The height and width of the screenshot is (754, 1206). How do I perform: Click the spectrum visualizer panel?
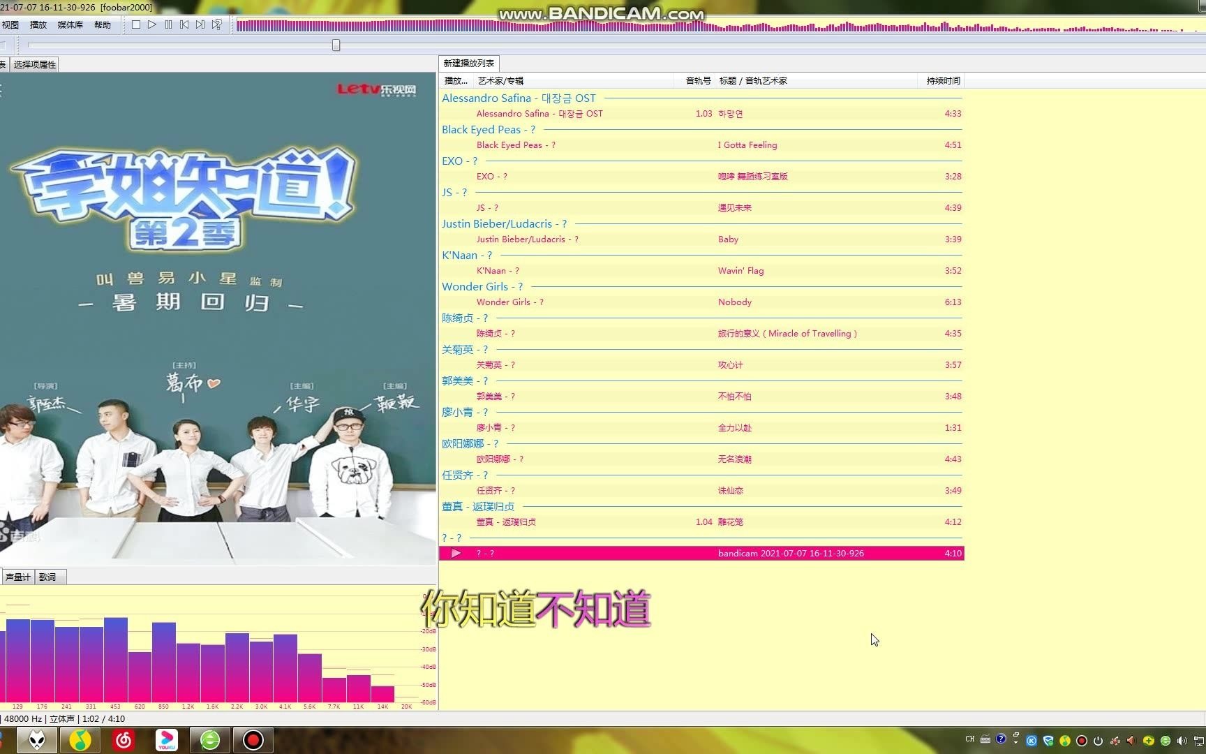(218, 647)
